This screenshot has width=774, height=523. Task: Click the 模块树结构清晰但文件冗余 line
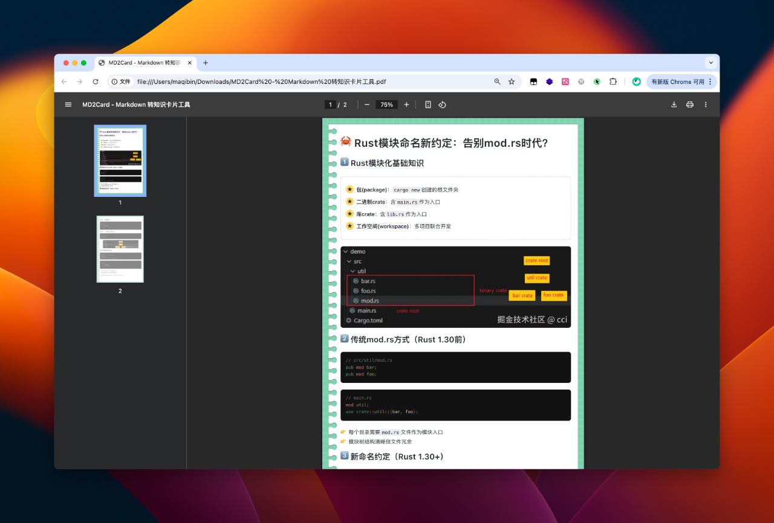376,441
